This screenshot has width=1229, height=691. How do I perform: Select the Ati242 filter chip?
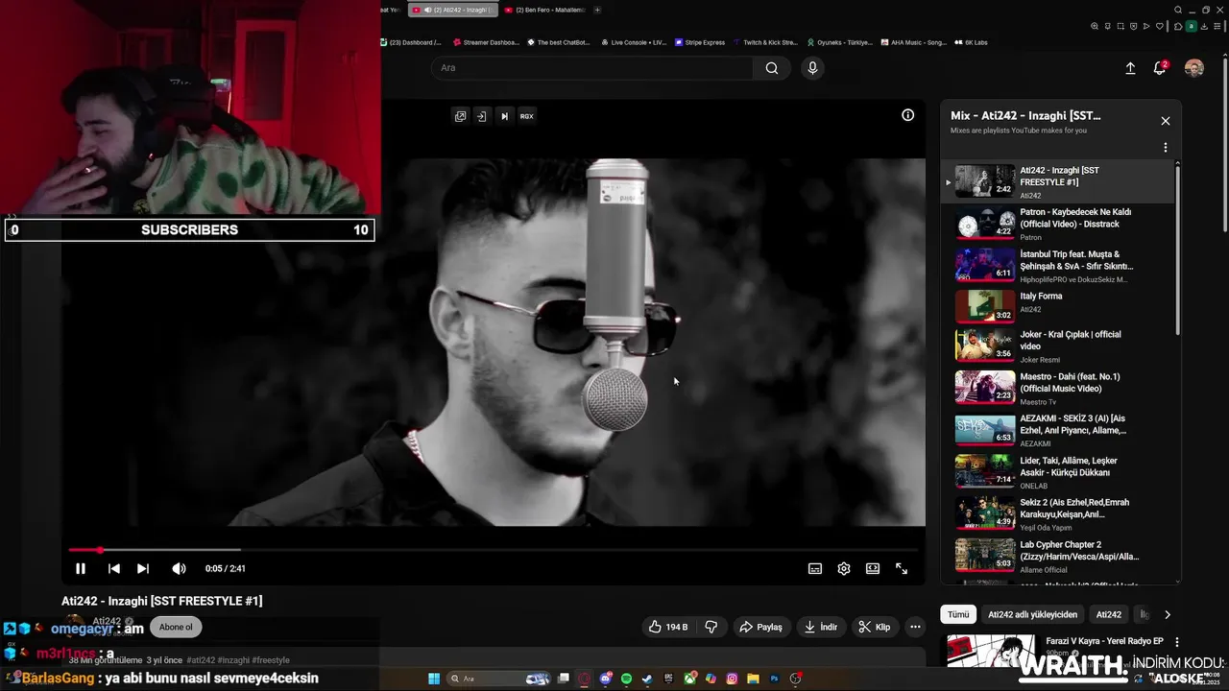pos(1109,614)
